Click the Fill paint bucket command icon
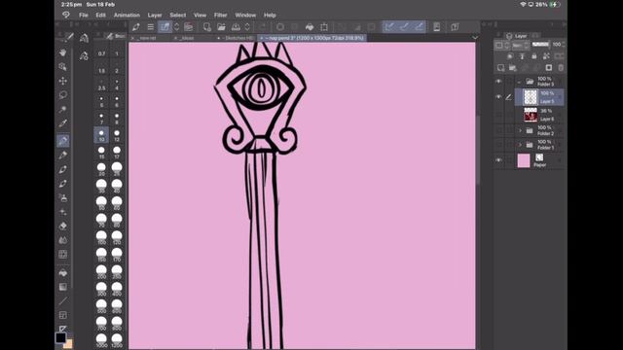Screen dimensions: 623x350 tap(310, 27)
